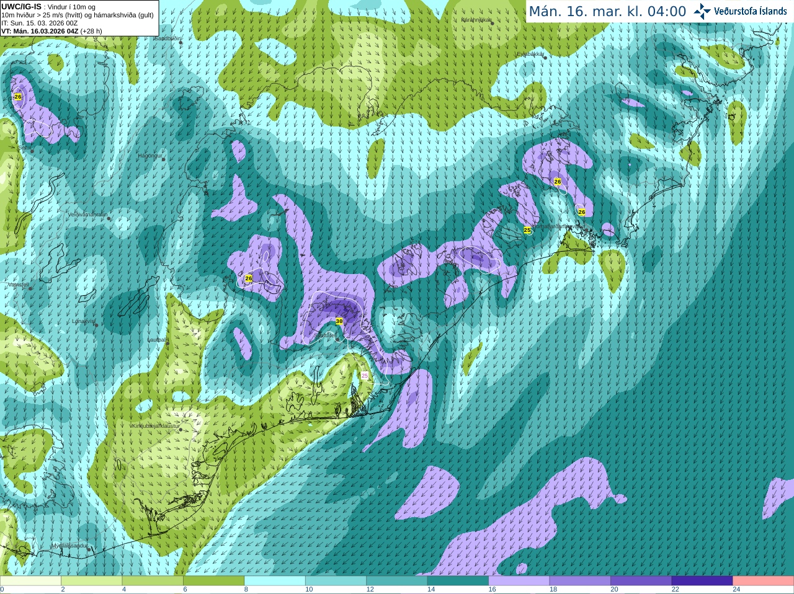Pick the 20–22 m/s violet legend swatch
The height and width of the screenshot is (594, 794).
(641, 581)
